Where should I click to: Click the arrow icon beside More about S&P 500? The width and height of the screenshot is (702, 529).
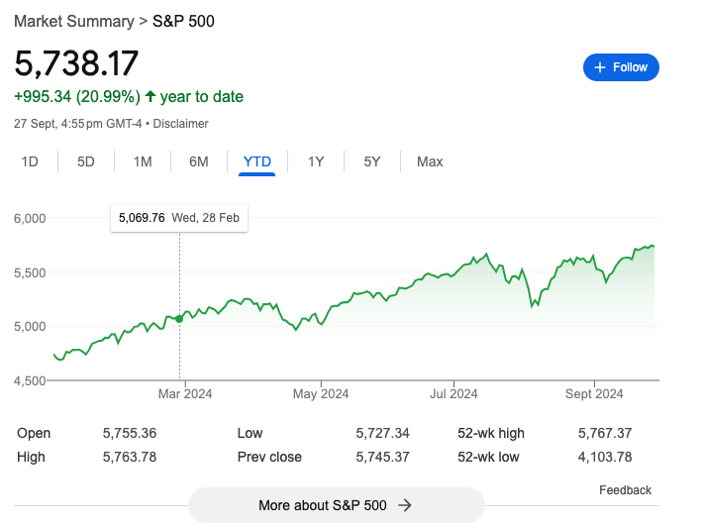pos(404,505)
